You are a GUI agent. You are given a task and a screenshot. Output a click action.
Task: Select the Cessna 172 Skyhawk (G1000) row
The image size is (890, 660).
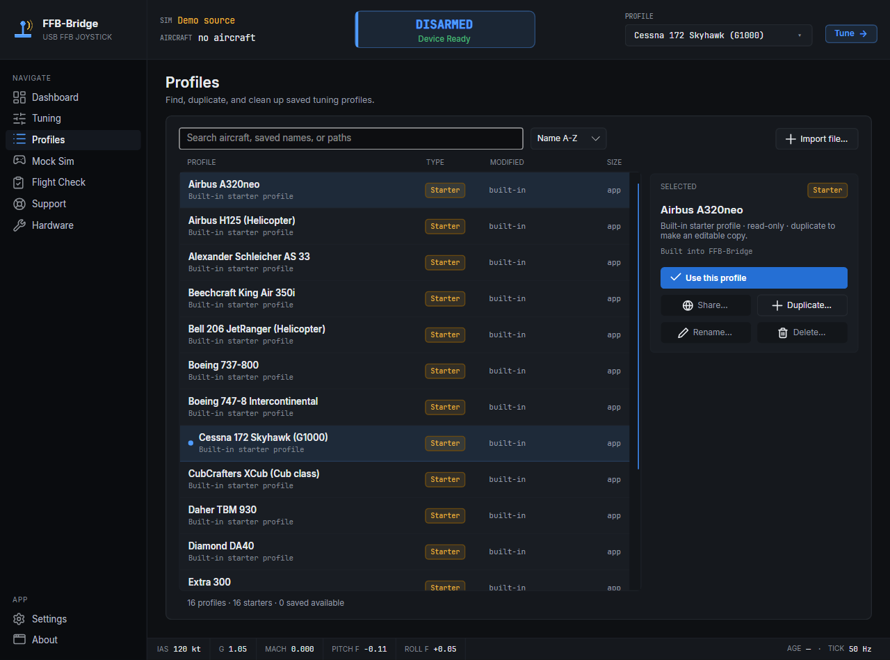(405, 443)
